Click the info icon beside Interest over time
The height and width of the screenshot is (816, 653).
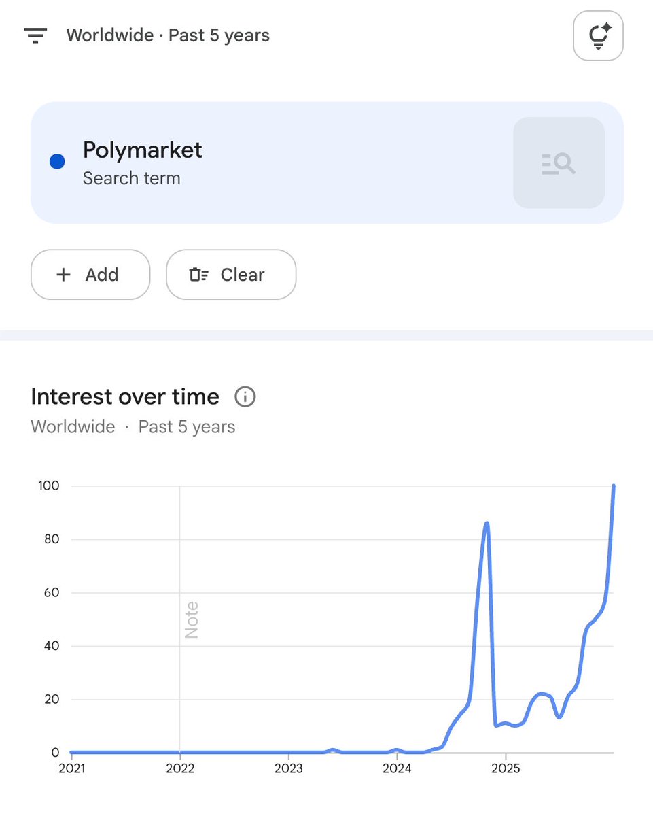(x=245, y=396)
